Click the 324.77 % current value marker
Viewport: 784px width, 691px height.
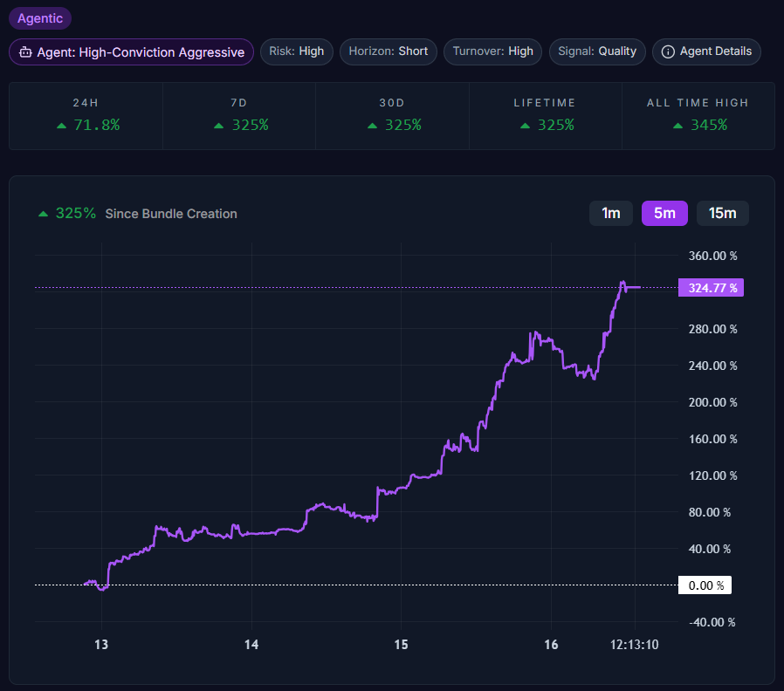(x=711, y=288)
